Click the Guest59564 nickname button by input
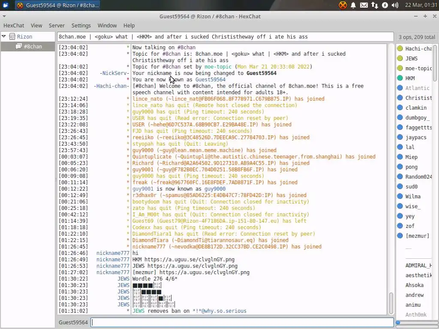Image resolution: width=439 pixels, height=329 pixels. point(73,322)
